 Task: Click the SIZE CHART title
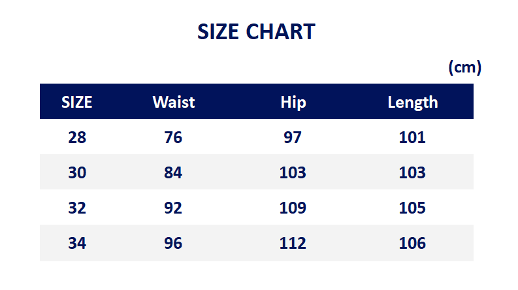(256, 32)
